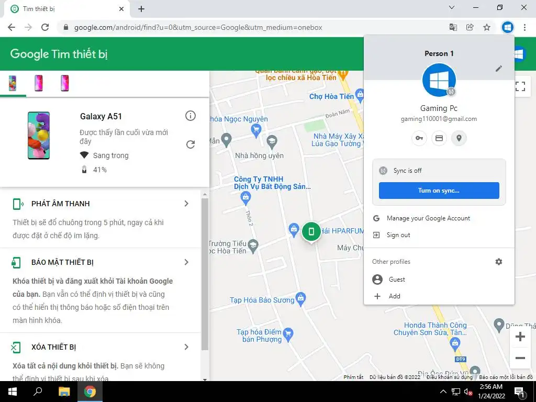The height and width of the screenshot is (402, 536).
Task: Click the share page icon in address bar
Action: point(470,27)
